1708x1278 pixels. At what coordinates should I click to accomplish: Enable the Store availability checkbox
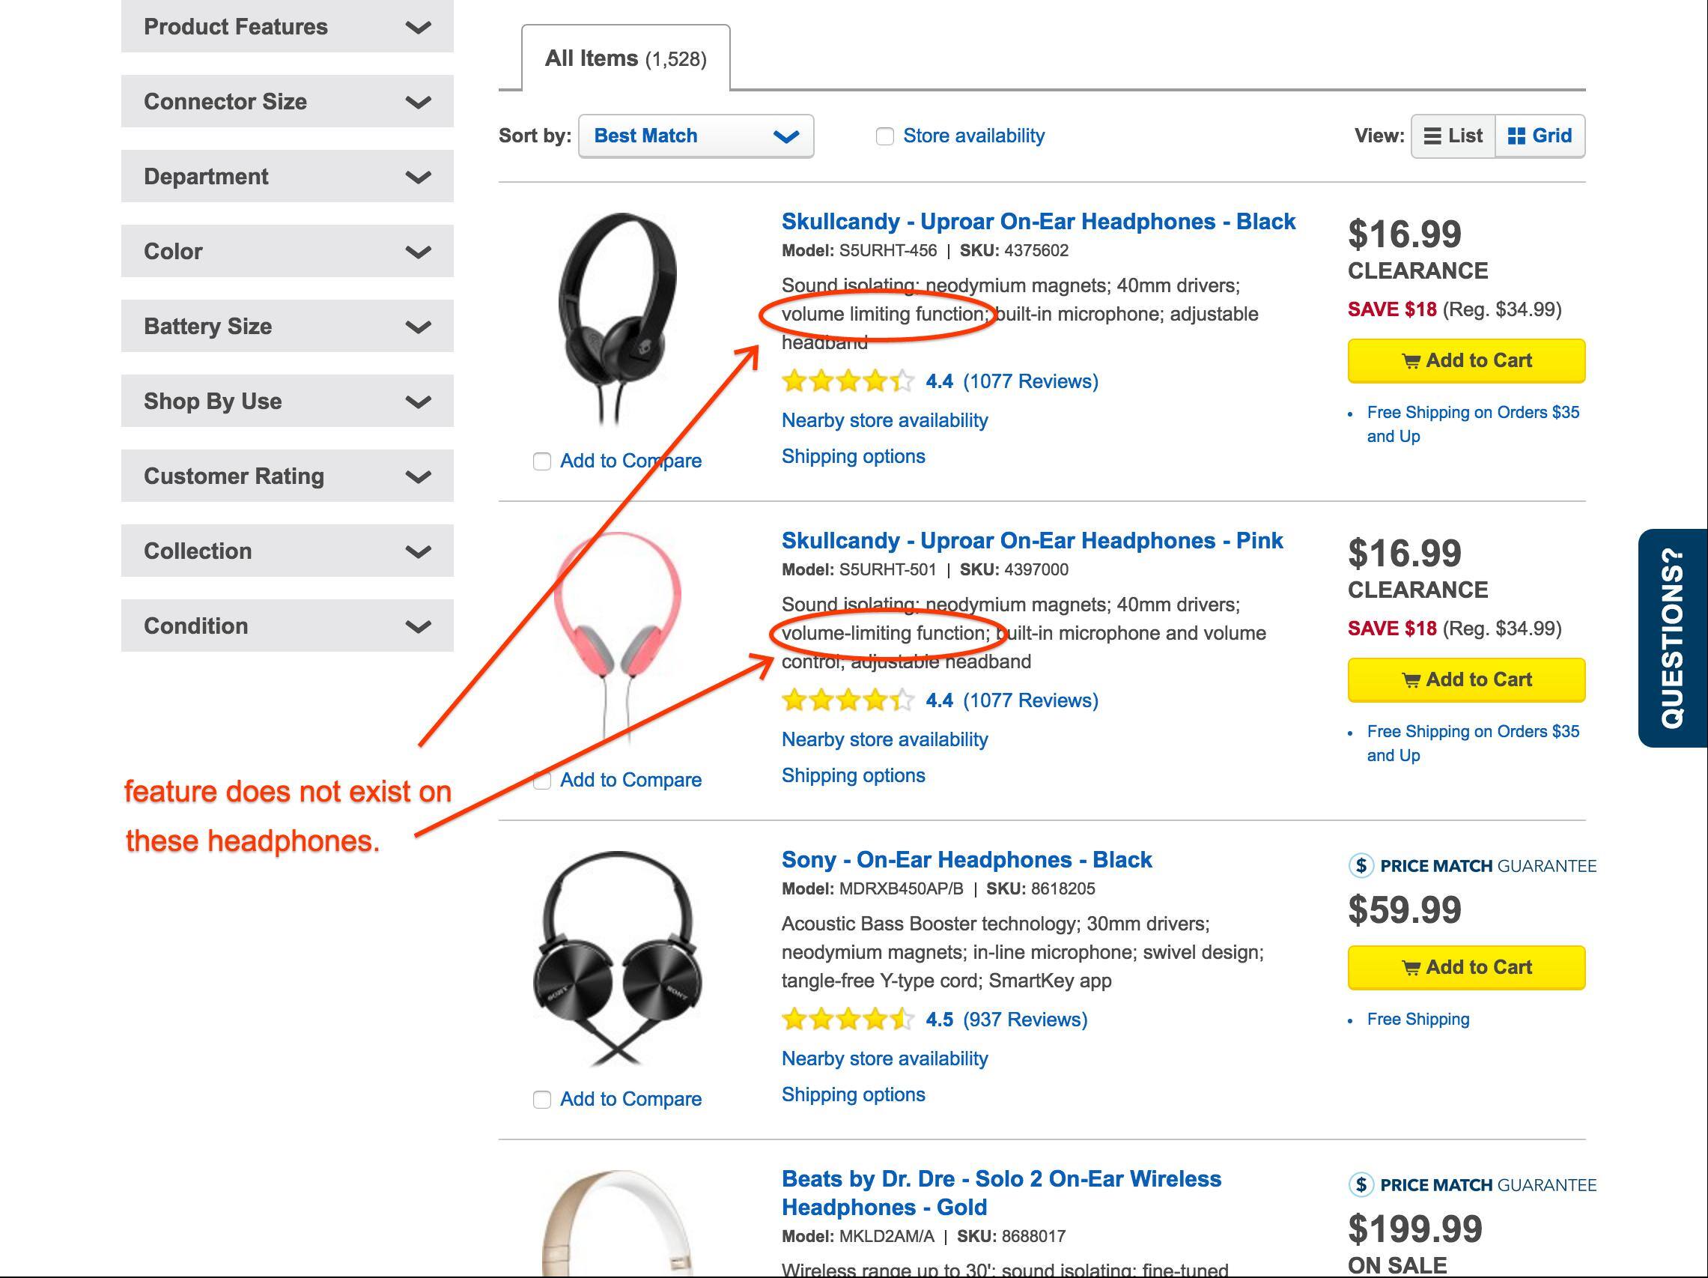coord(885,137)
